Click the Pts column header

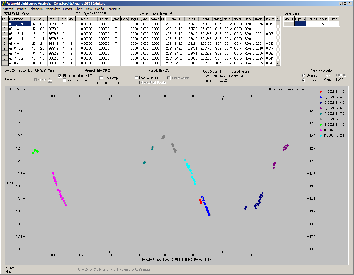pyautogui.click(x=34, y=19)
